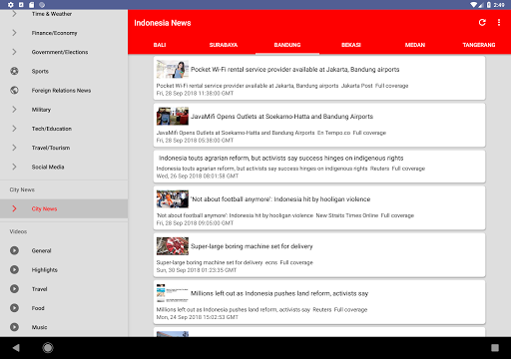Expand the Time & Weather chevron
This screenshot has height=359, width=511.
(14, 14)
